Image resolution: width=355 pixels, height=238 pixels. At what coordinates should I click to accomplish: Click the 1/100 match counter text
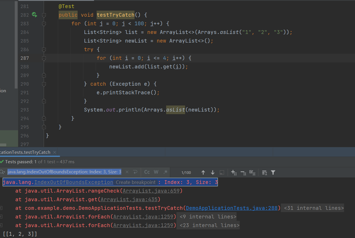[186, 172]
